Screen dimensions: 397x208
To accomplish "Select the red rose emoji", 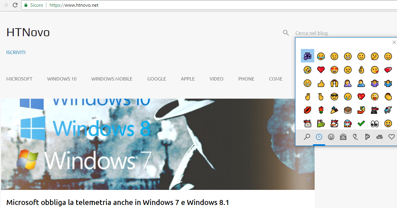I will 321,110.
